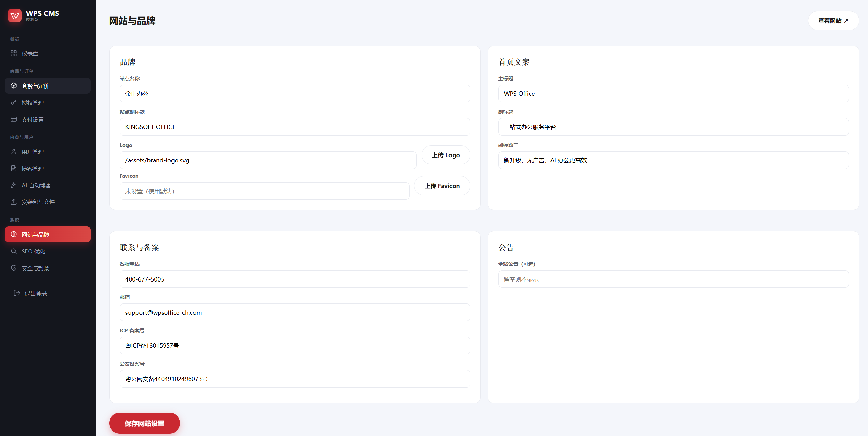
Task: Click the 网站与品牌 globe icon
Action: (x=14, y=234)
